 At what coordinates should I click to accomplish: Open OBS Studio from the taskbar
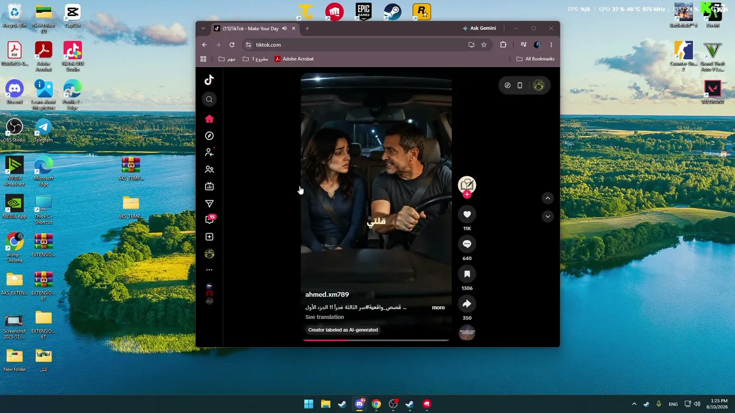393,404
